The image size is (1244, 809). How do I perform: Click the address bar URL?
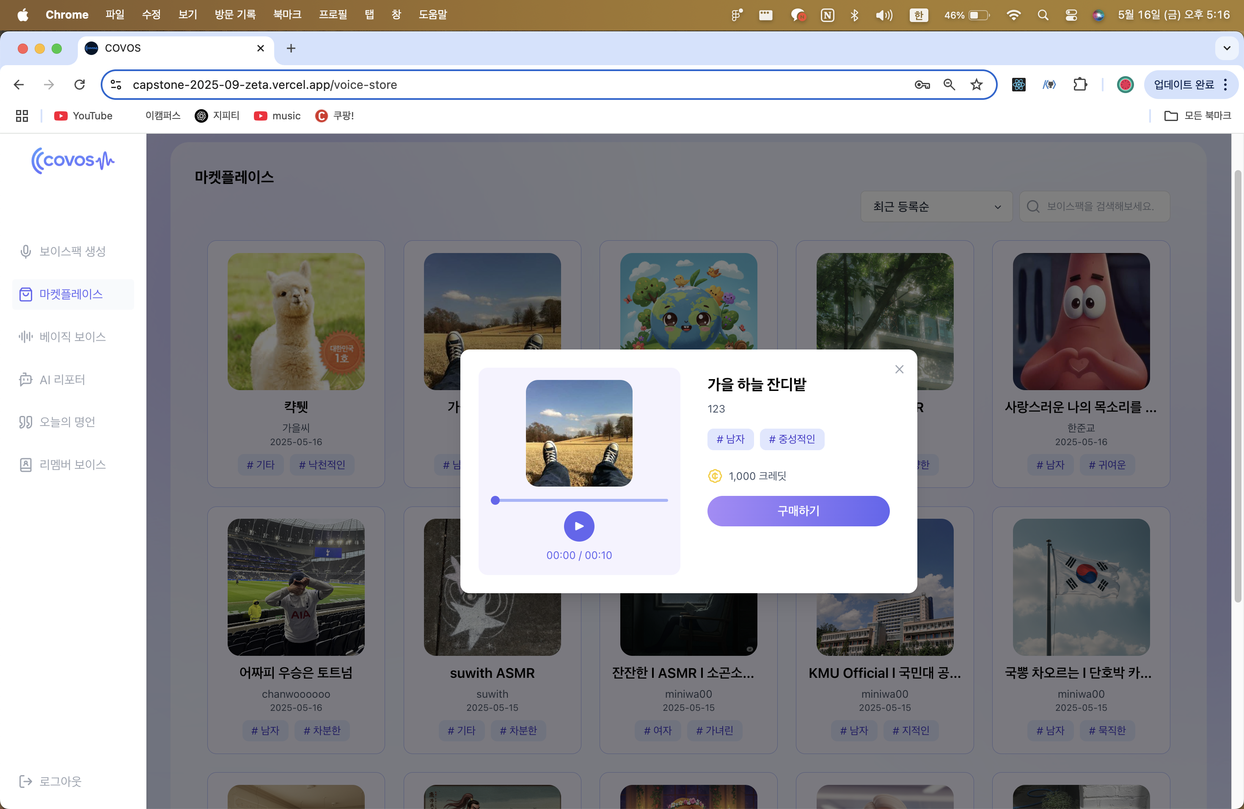[264, 85]
